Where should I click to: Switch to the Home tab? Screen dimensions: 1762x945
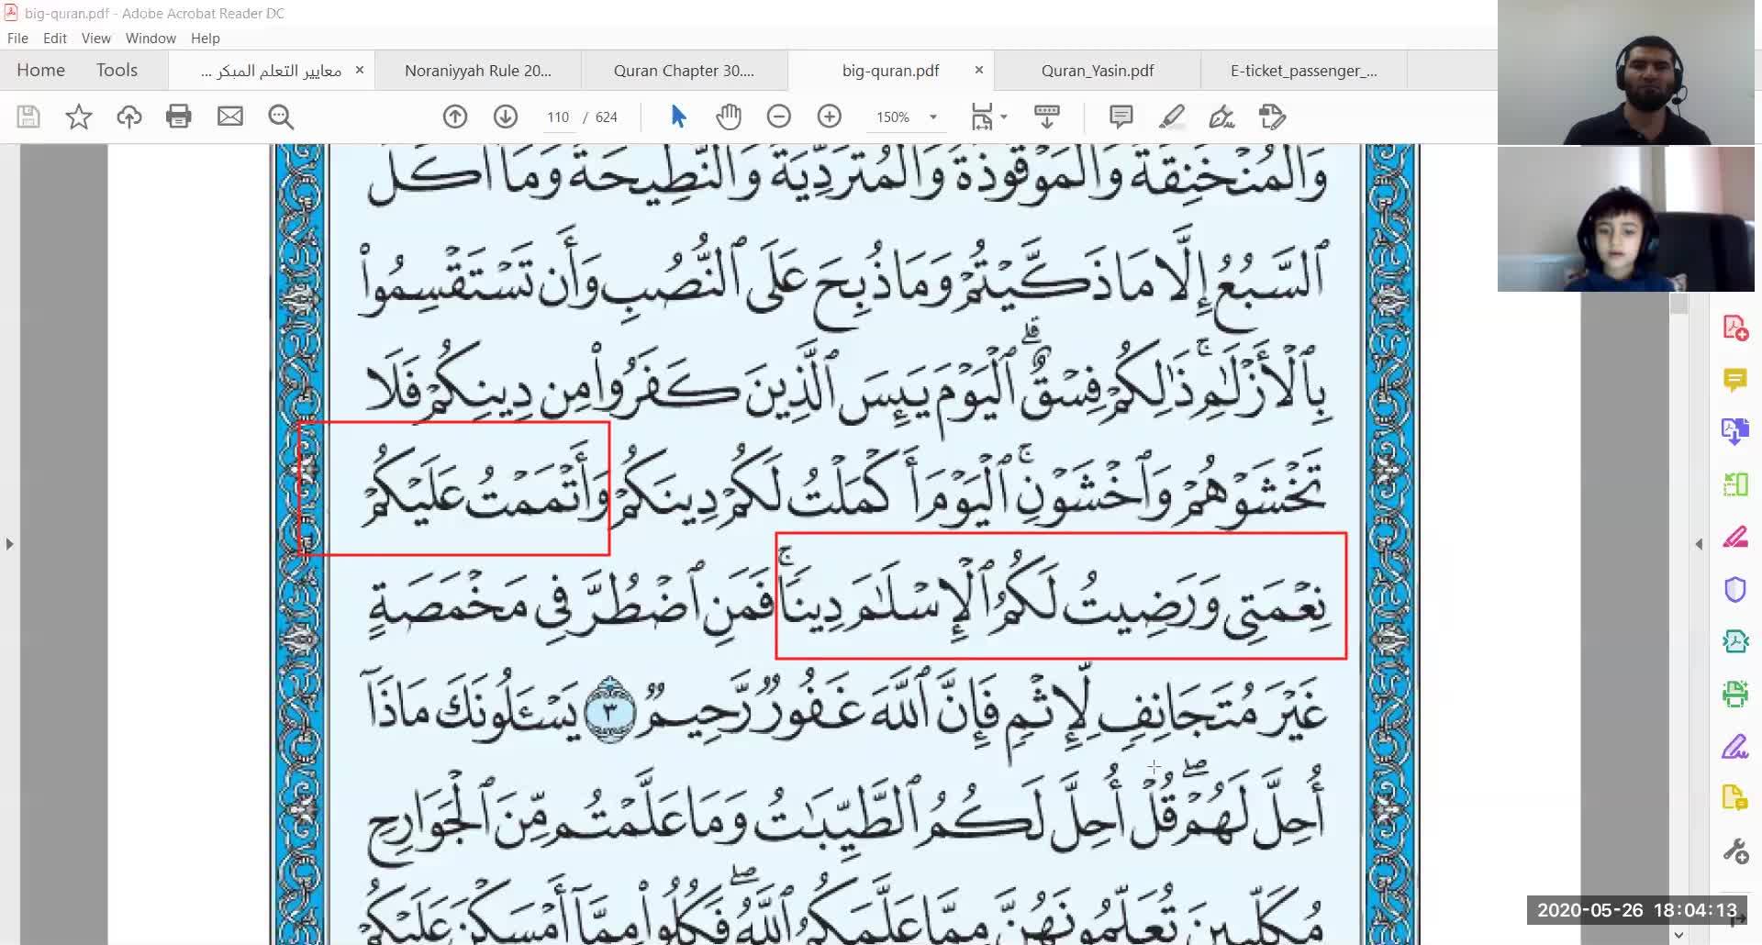click(x=40, y=70)
